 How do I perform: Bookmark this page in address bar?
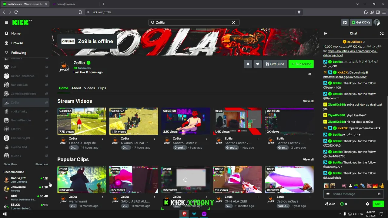[80, 12]
